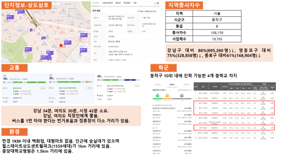Click the blue subway line 1 icon in 42분 route
The width and height of the screenshot is (282, 159).
[x=98, y=95]
